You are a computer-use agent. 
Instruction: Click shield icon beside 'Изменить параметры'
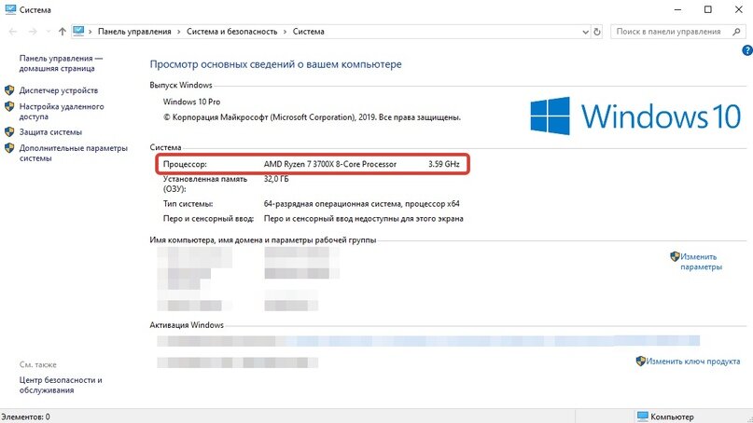coord(675,256)
